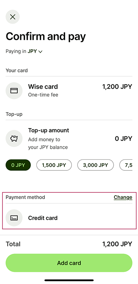The width and height of the screenshot is (138, 284).
Task: Select the 1,500 JPY top-up chip
Action: 54,165
